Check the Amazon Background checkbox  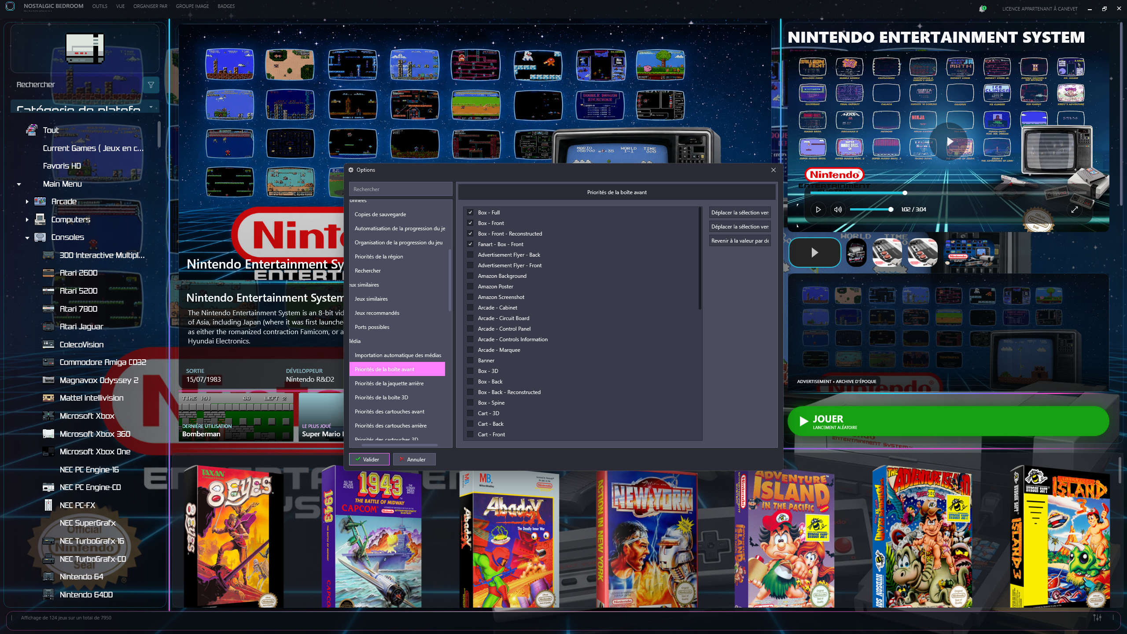pyautogui.click(x=470, y=276)
